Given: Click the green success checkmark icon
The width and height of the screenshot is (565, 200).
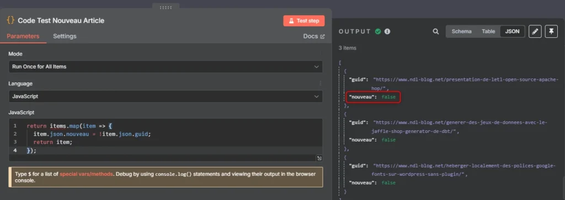Looking at the screenshot, I should pos(378,32).
